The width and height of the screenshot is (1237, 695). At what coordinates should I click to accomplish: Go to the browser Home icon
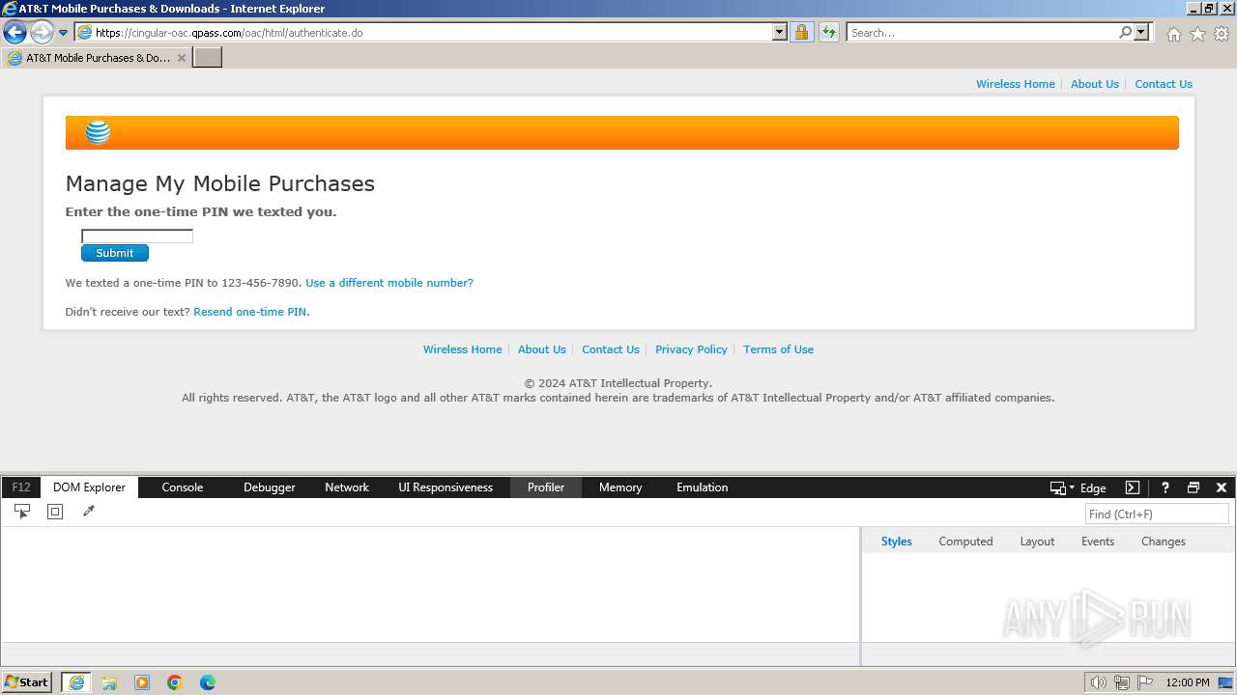pyautogui.click(x=1173, y=34)
